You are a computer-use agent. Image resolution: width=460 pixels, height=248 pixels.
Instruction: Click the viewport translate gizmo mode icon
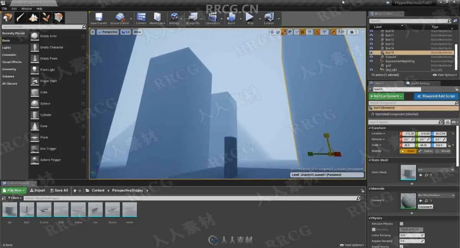[x=272, y=32]
